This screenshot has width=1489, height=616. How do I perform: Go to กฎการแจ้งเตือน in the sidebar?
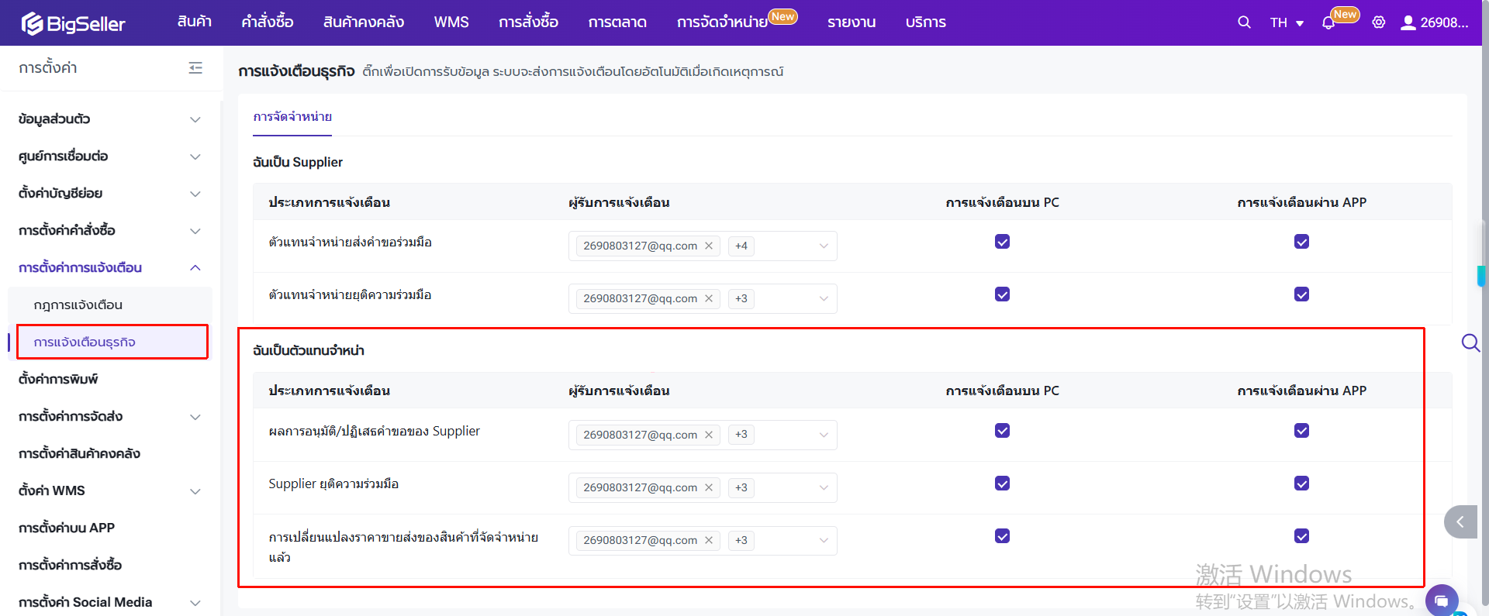click(78, 305)
